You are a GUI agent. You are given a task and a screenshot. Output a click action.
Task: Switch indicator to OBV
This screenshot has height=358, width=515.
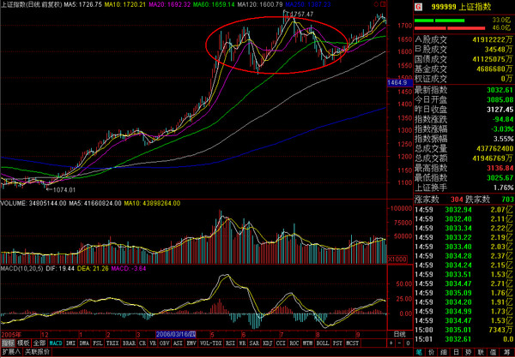coord(165,343)
